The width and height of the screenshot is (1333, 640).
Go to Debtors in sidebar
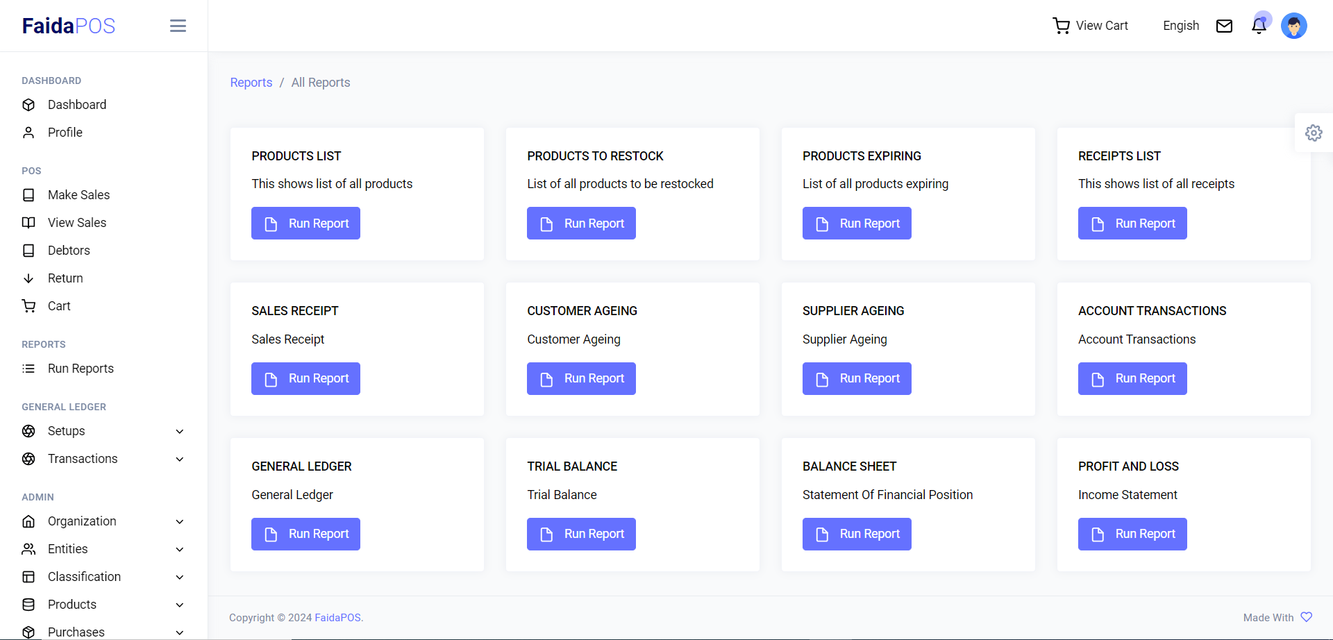(69, 251)
